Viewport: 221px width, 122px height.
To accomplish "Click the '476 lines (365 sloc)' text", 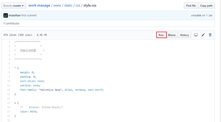I will pos(18,35).
